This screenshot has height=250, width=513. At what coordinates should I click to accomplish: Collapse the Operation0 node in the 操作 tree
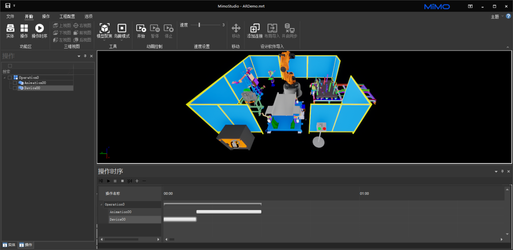tap(4, 78)
